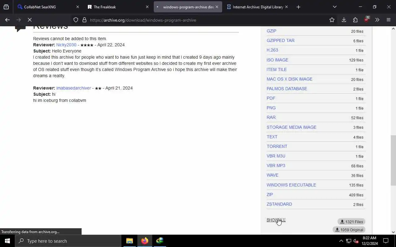
Task: Open muted volume tray icon
Action: (x=356, y=241)
